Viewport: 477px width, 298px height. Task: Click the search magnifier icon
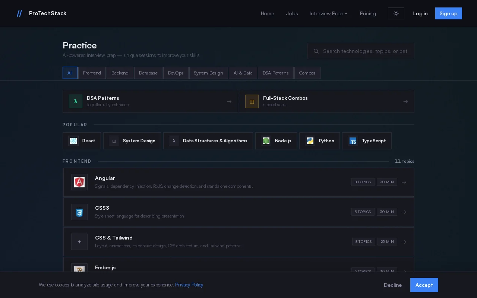(316, 51)
